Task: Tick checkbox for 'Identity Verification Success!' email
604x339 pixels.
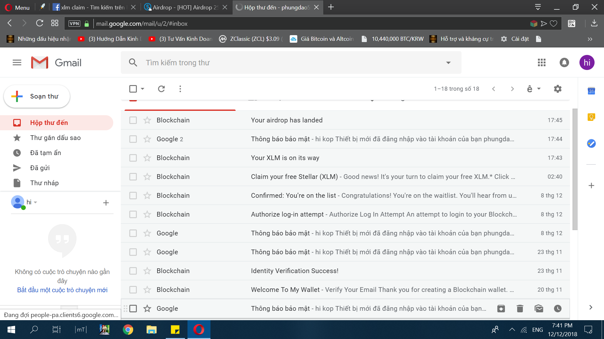Action: pyautogui.click(x=133, y=271)
